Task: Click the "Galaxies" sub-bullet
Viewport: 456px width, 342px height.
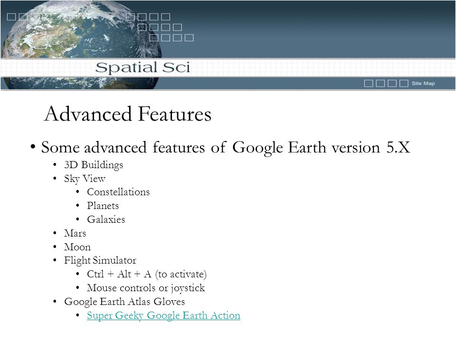Action: [x=106, y=219]
